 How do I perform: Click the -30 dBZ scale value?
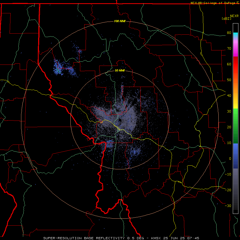pyautogui.click(x=228, y=206)
